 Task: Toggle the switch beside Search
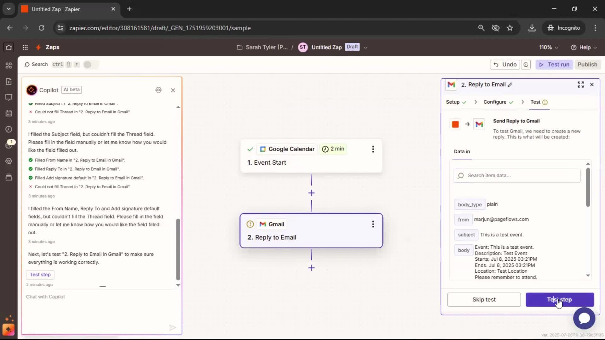click(x=91, y=65)
